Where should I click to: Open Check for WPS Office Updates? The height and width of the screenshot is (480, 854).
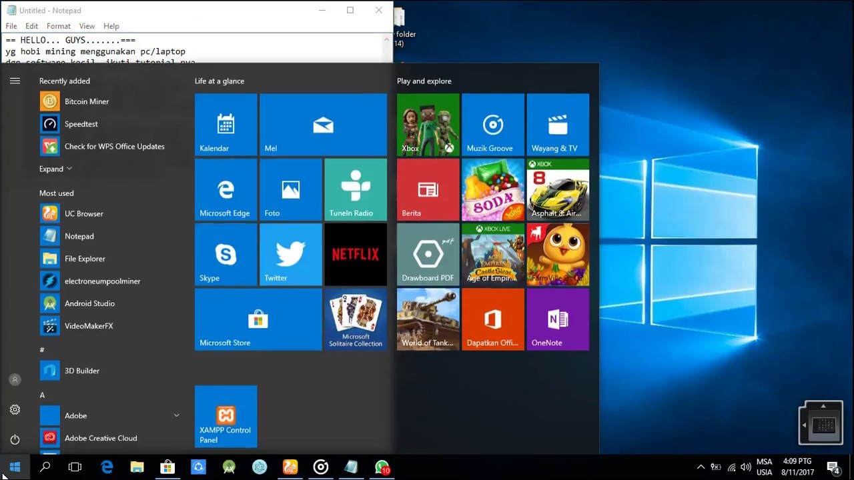(x=110, y=147)
